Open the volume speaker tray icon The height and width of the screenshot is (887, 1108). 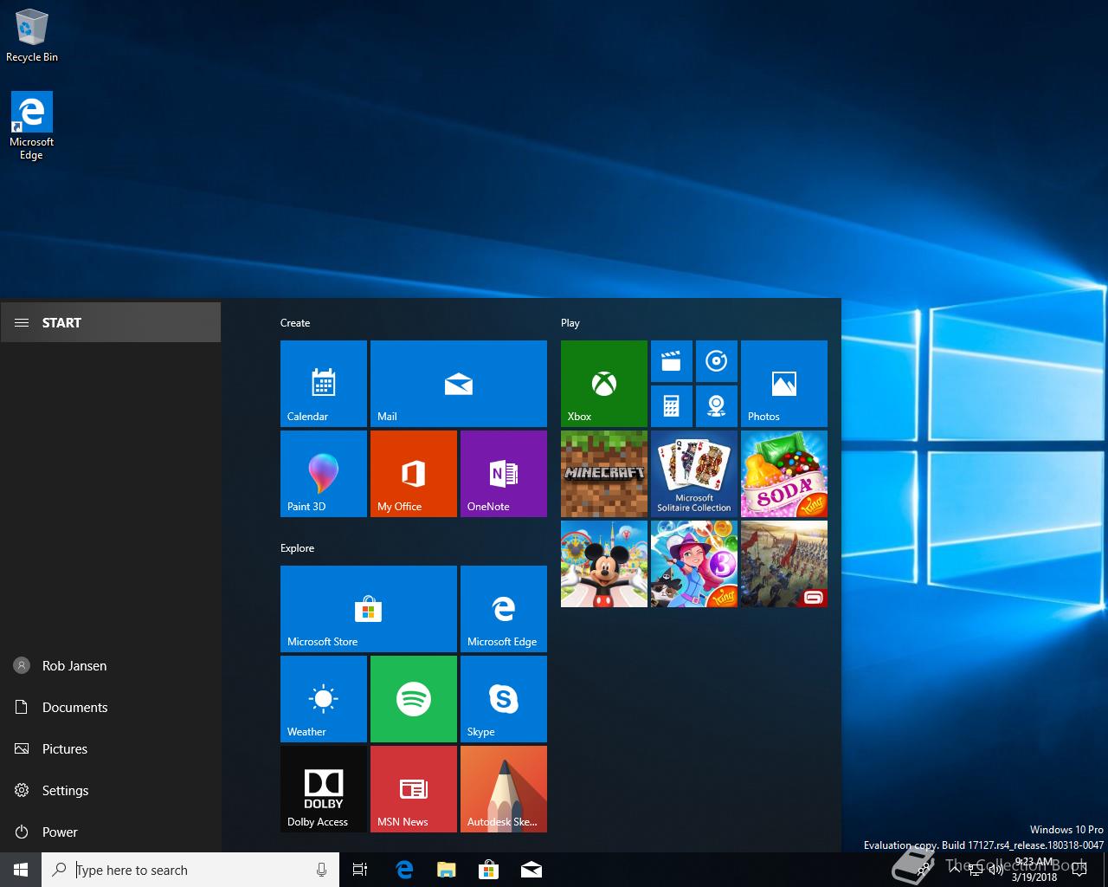(996, 870)
